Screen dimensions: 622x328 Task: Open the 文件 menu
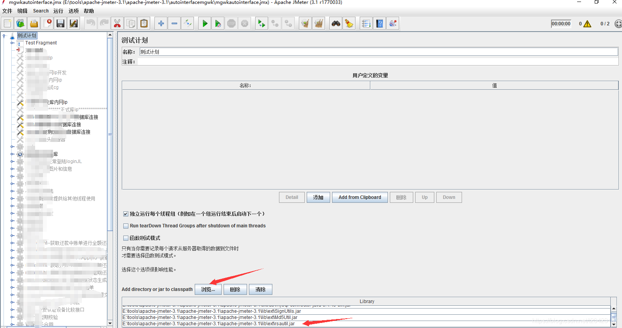(7, 11)
